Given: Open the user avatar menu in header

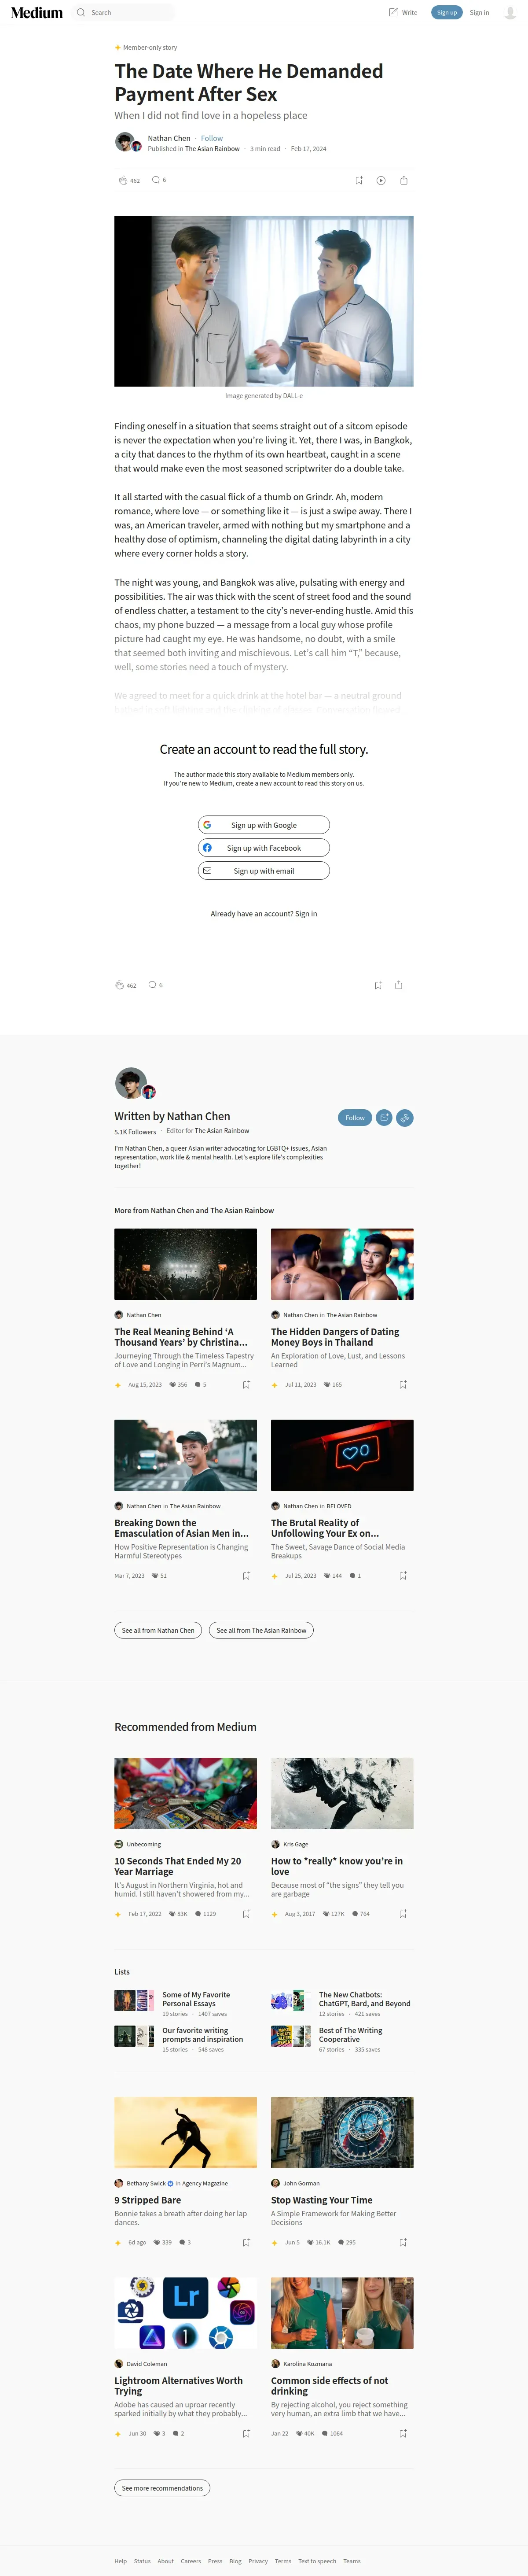Looking at the screenshot, I should point(510,13).
